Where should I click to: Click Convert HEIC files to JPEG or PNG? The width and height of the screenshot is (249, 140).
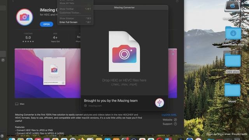pyautogui.click(x=34, y=130)
